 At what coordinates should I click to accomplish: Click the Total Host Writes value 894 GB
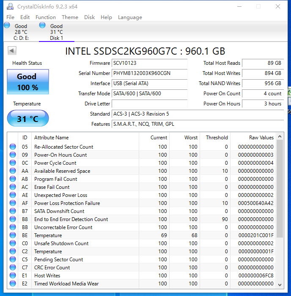pyautogui.click(x=263, y=73)
